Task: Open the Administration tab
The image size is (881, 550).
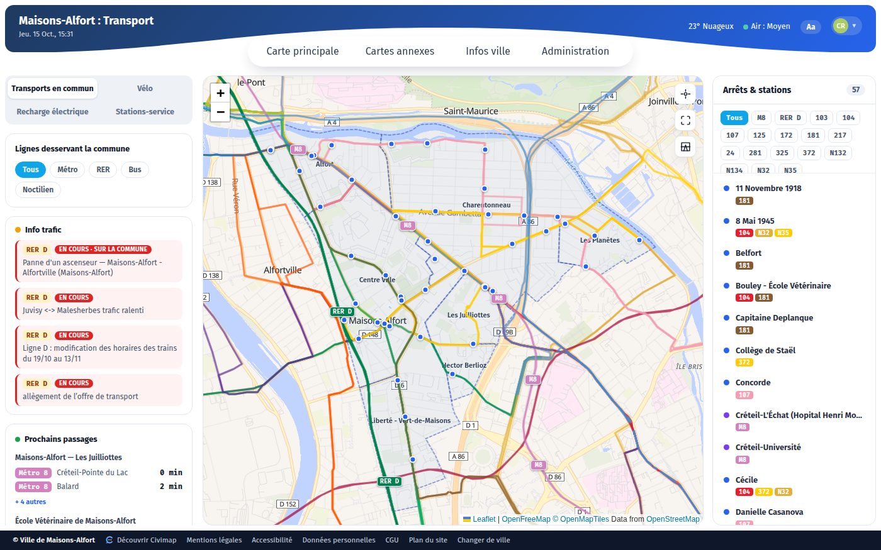Action: coord(575,52)
